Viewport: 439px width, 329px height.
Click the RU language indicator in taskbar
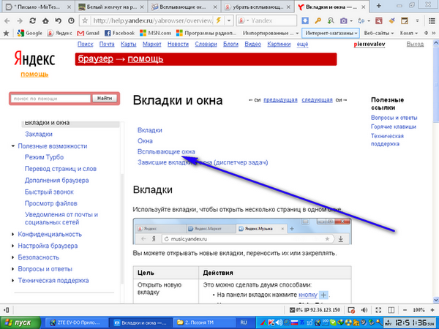pos(244,323)
